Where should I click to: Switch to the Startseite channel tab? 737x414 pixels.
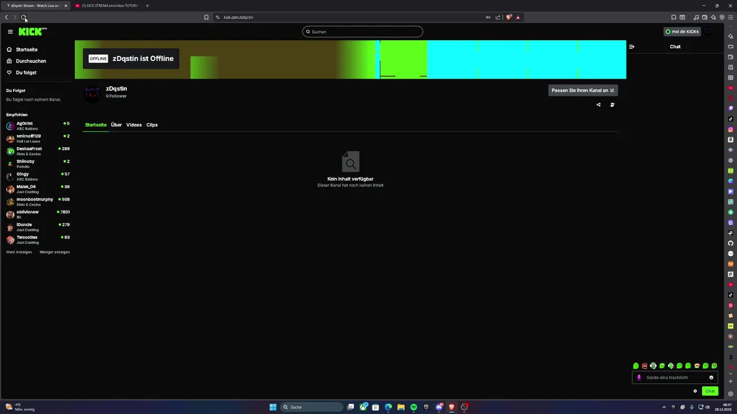pyautogui.click(x=96, y=125)
